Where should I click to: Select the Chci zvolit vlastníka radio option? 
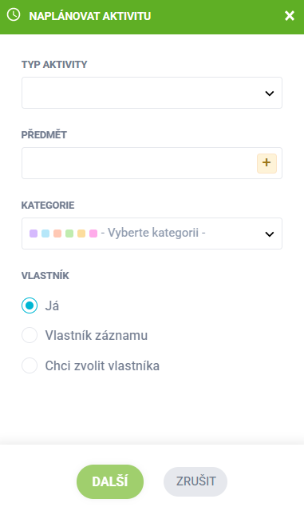(30, 365)
